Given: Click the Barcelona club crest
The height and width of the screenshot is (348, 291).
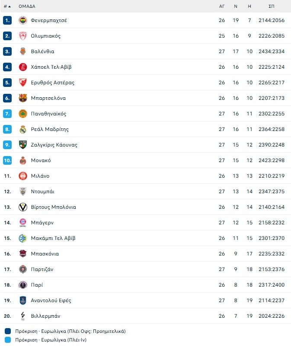Looking at the screenshot, I should 23,98.
